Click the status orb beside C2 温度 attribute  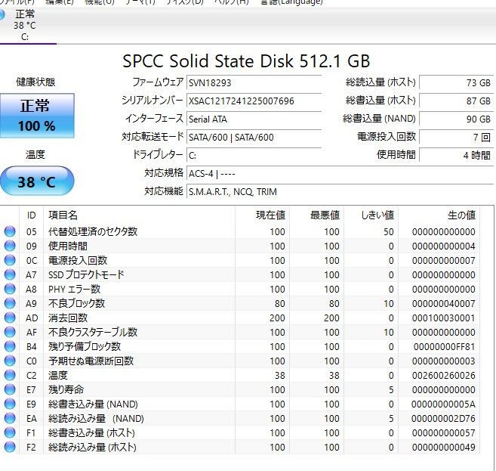[x=10, y=376]
